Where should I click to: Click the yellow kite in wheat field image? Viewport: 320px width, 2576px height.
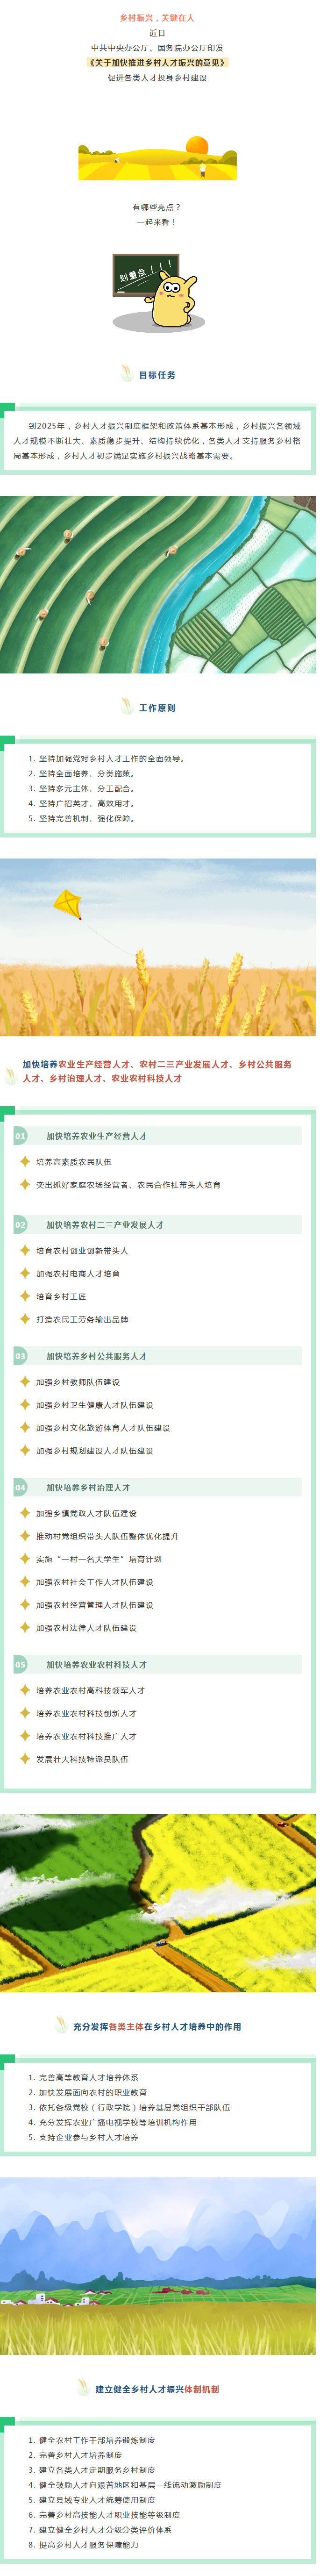click(158, 947)
